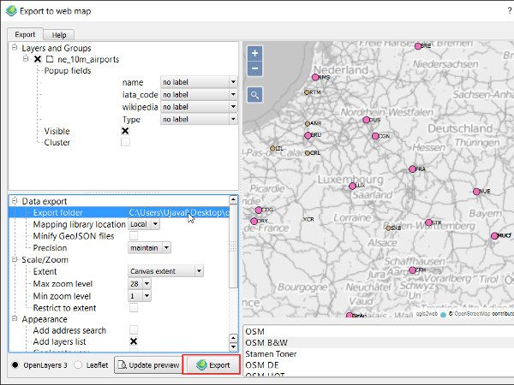Viewport: 514px width, 385px height.
Task: Select the OpenLayers 3 radio button
Action: 15,364
